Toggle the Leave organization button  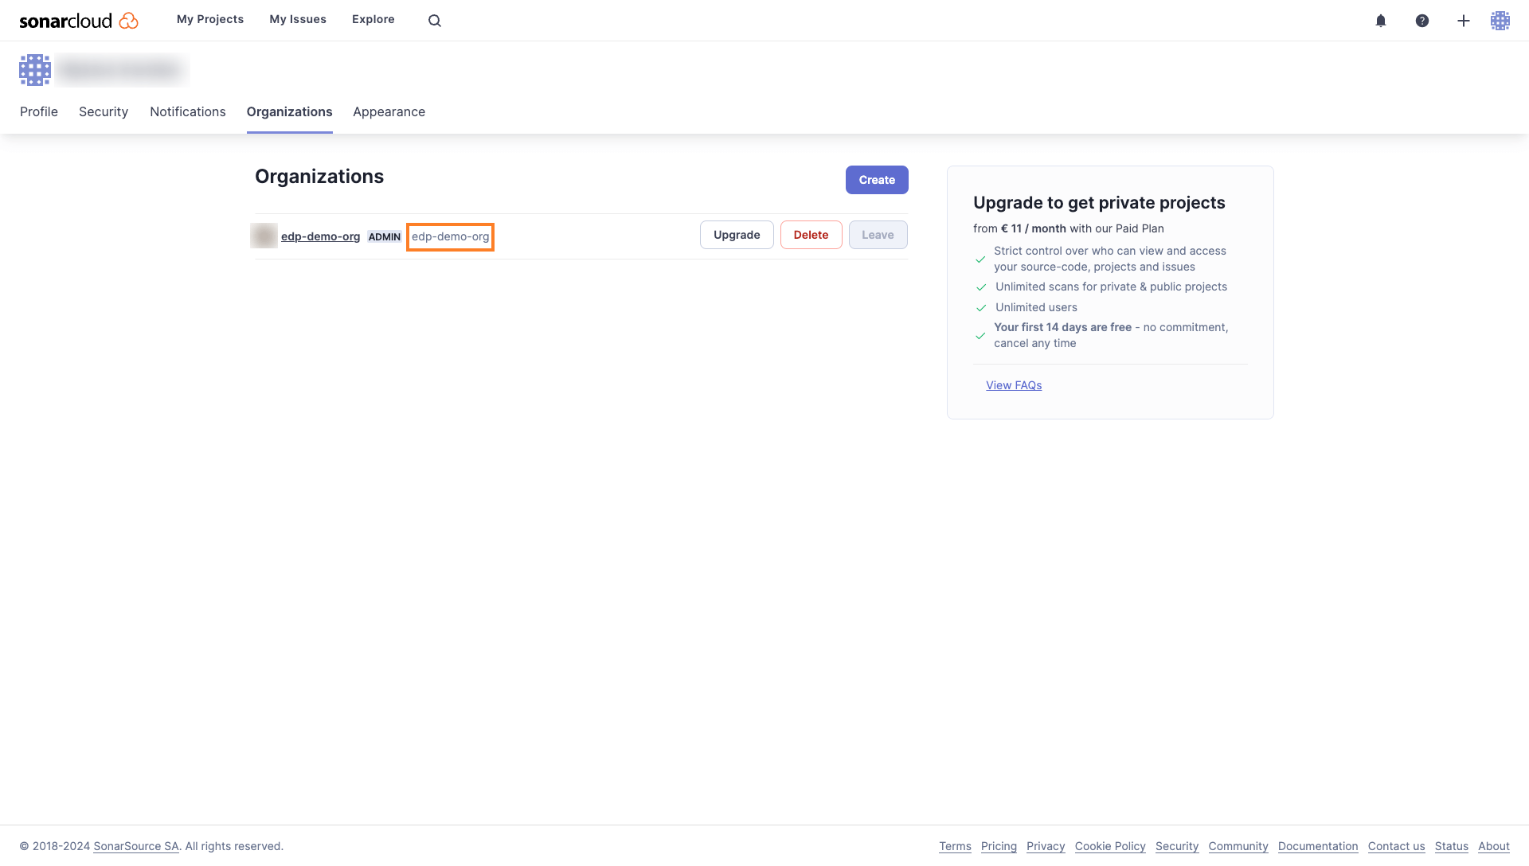pyautogui.click(x=877, y=234)
